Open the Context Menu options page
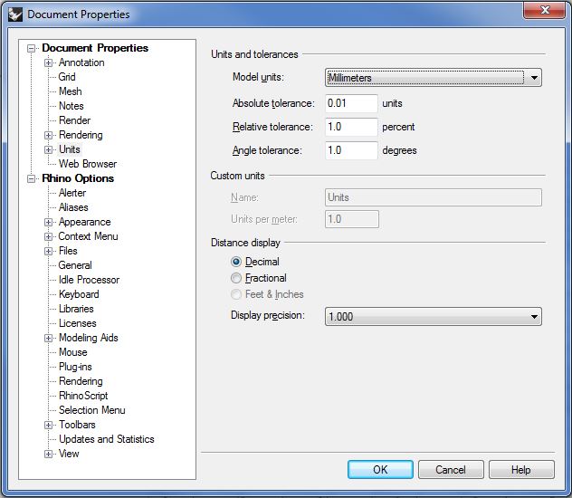 coord(89,236)
